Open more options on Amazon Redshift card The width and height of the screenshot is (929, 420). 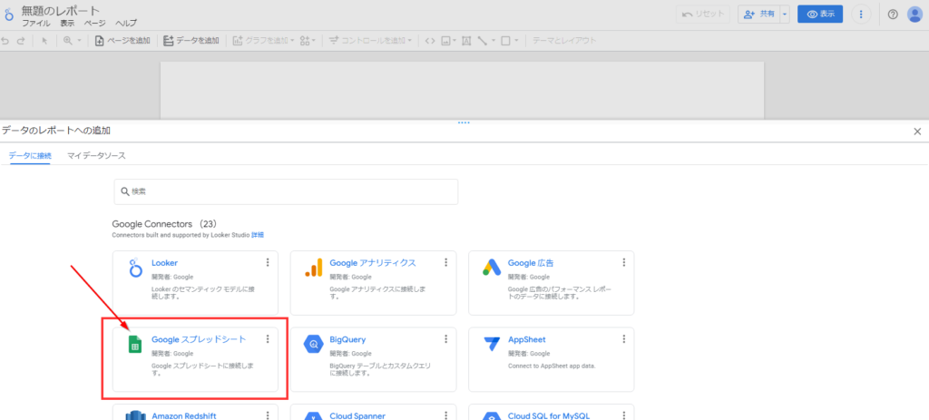[x=268, y=415]
